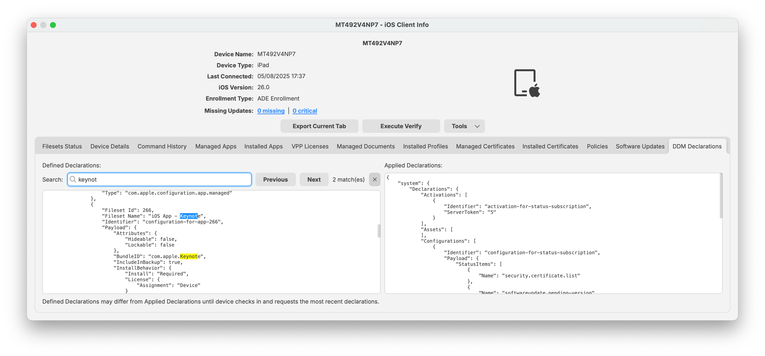Click the iPad device icon
Image resolution: width=765 pixels, height=356 pixels.
pos(526,83)
